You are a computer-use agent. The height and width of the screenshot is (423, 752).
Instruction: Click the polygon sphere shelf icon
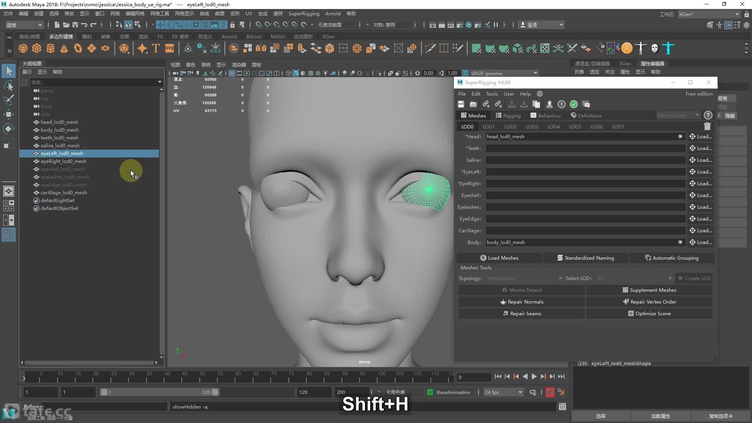point(23,48)
